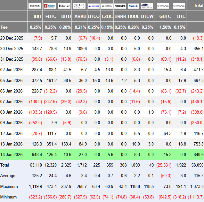The image size is (204, 202).
Task: Select the Franklin Templeton logo above EZBC
Action: [x=107, y=6]
